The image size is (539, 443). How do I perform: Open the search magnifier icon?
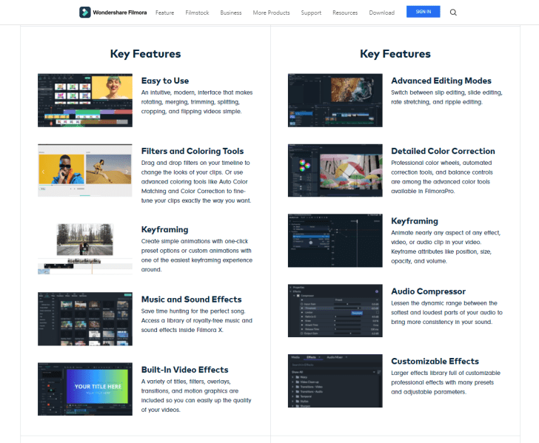click(x=453, y=12)
